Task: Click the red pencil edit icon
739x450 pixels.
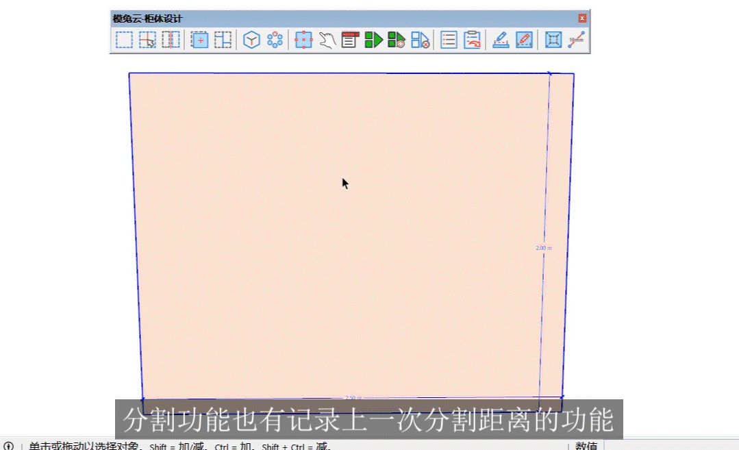Action: tap(525, 40)
